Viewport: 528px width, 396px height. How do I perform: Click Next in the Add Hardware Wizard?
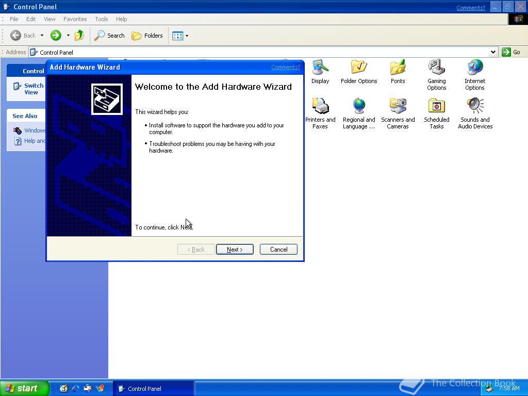tap(235, 250)
